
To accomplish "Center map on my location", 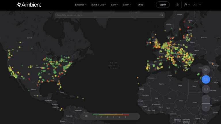I will tap(206, 69).
